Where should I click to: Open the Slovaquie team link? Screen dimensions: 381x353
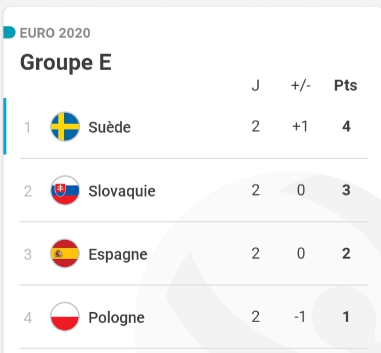click(x=122, y=191)
